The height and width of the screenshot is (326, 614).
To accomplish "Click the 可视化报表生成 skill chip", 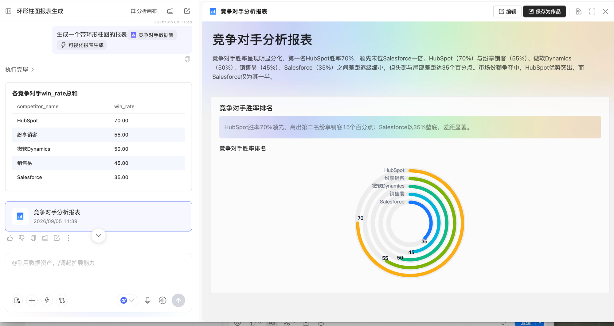I will click(x=82, y=45).
